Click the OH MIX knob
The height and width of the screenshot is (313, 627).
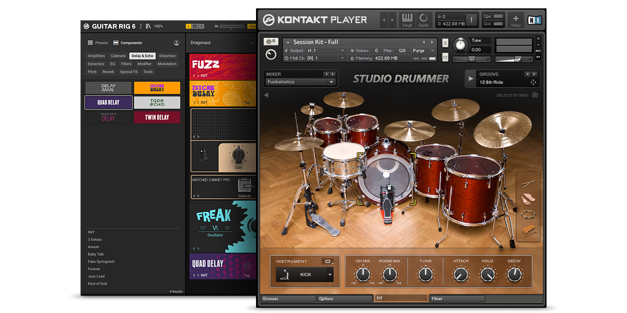(x=363, y=274)
